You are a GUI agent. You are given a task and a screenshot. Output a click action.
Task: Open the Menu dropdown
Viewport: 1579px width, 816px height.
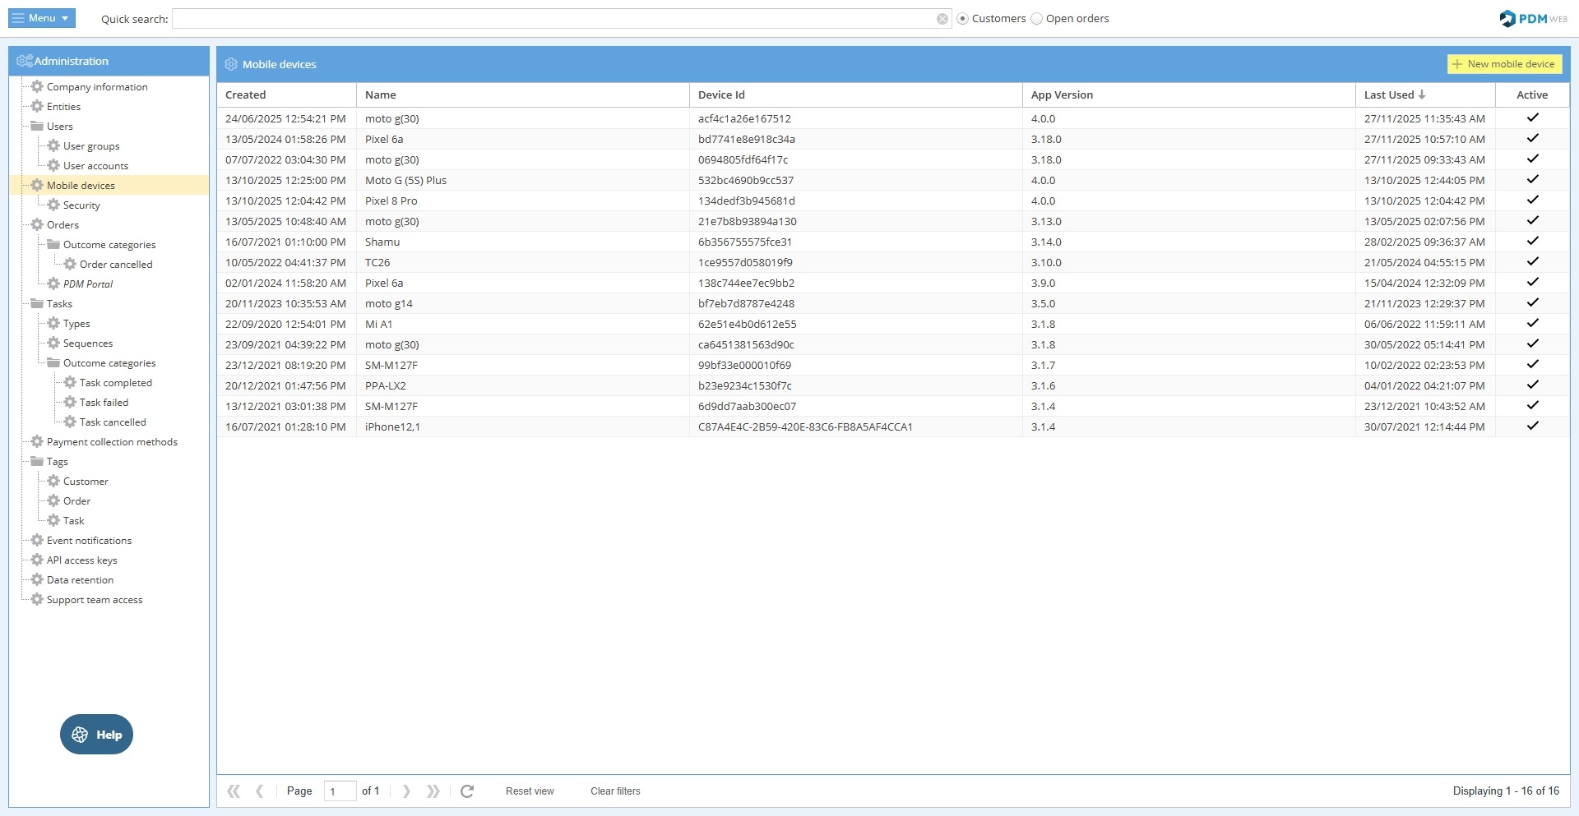(x=42, y=18)
